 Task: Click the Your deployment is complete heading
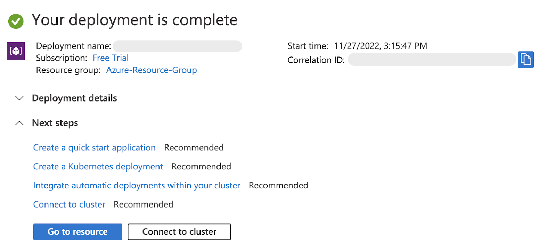(x=134, y=20)
